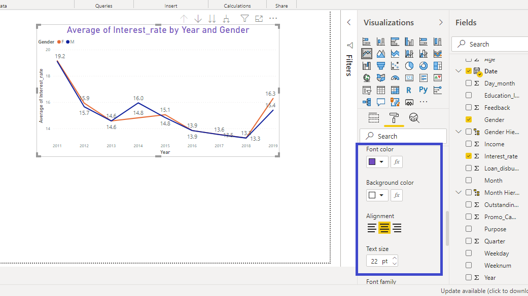Select the pie chart visualization
The width and height of the screenshot is (528, 296).
[x=409, y=66]
